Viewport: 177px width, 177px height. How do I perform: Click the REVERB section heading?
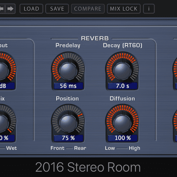[95, 38]
